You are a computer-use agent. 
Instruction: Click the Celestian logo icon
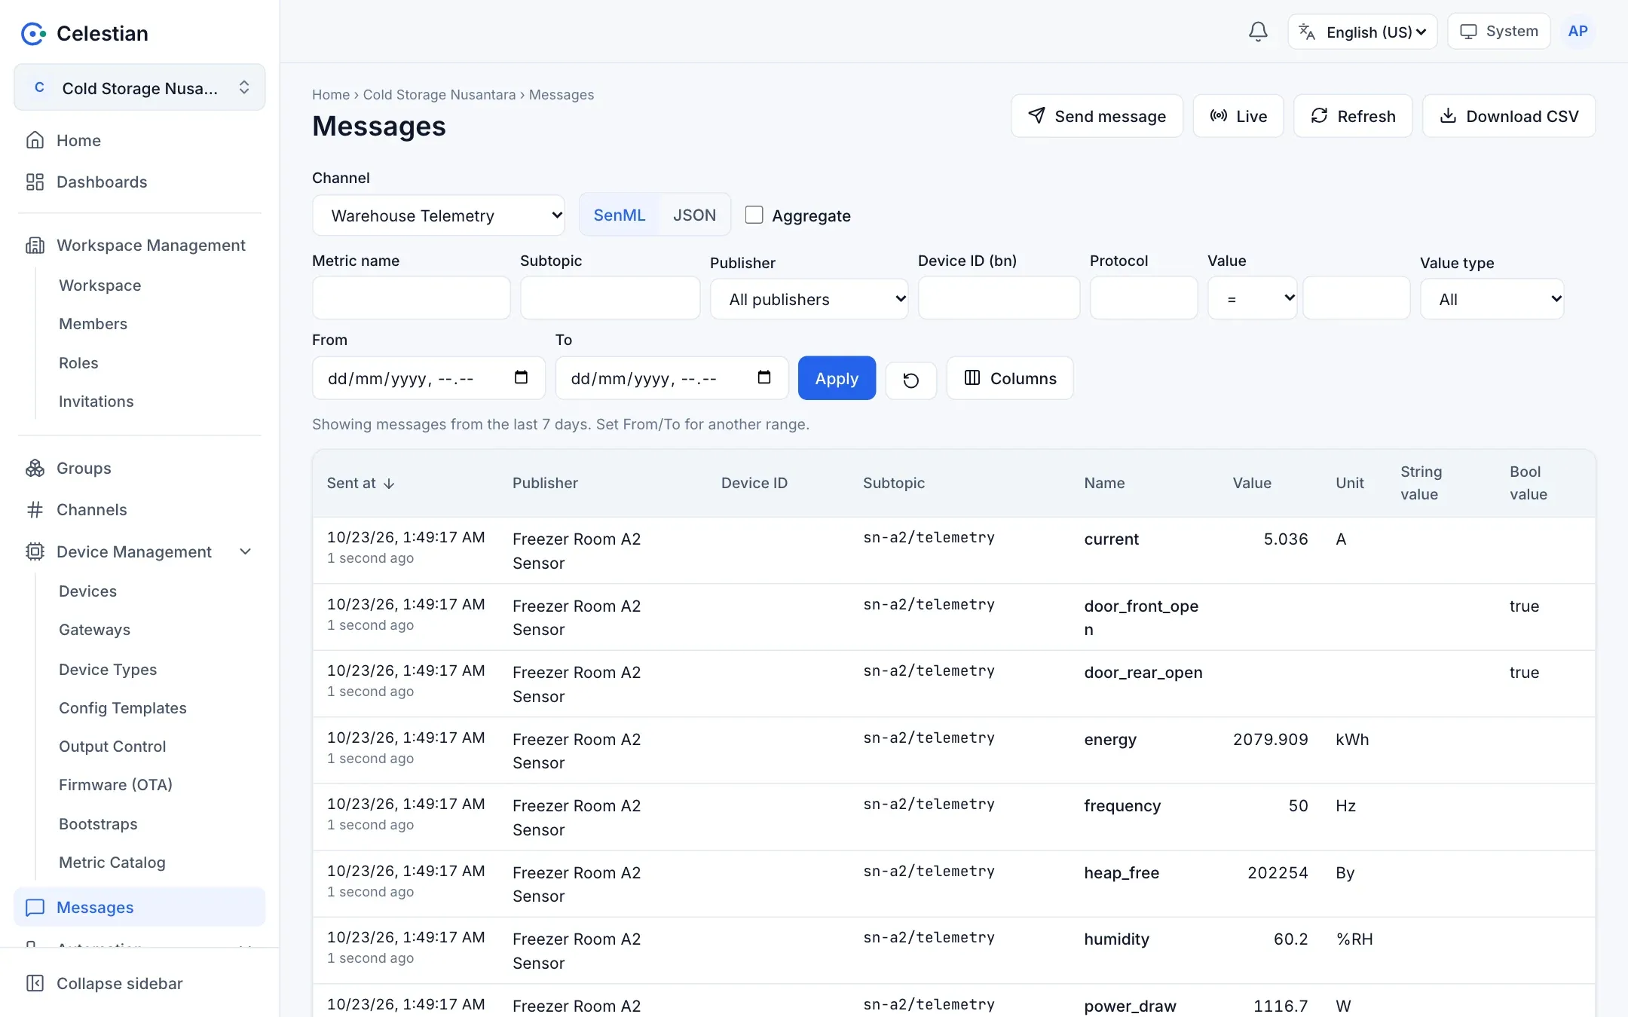33,33
